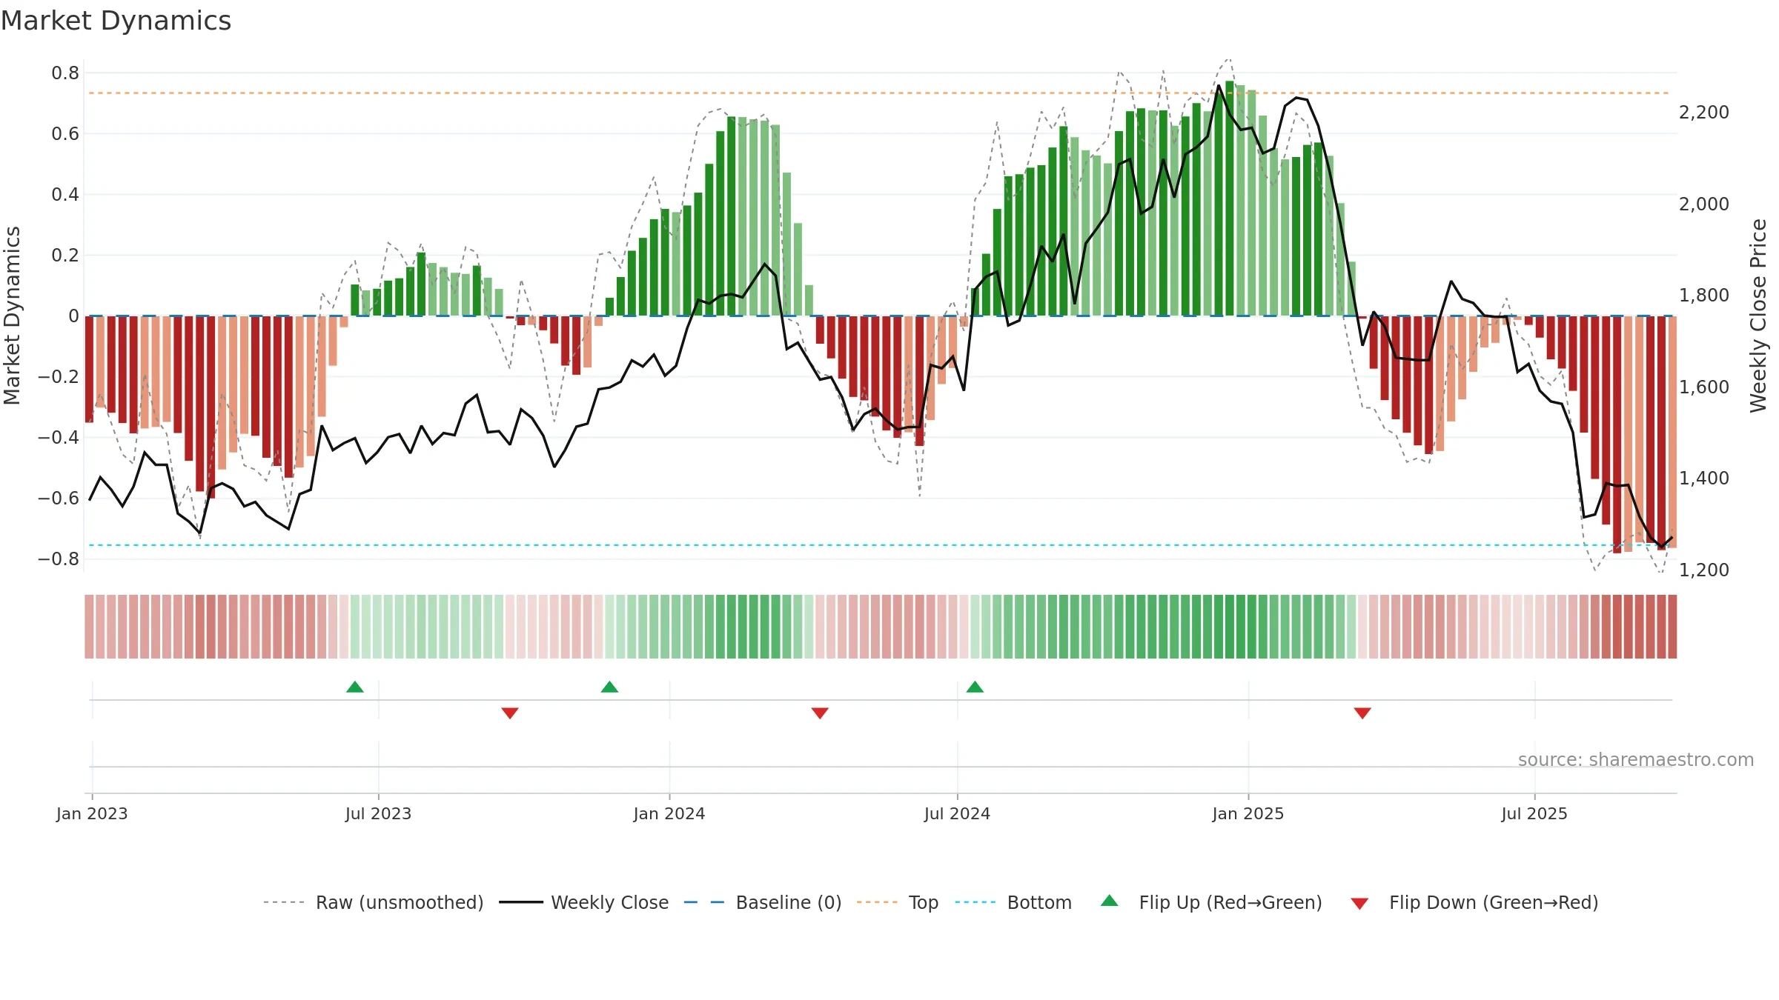Click the vertical Market Dynamics axis title
Image resolution: width=1779 pixels, height=1000 pixels.
tap(12, 316)
